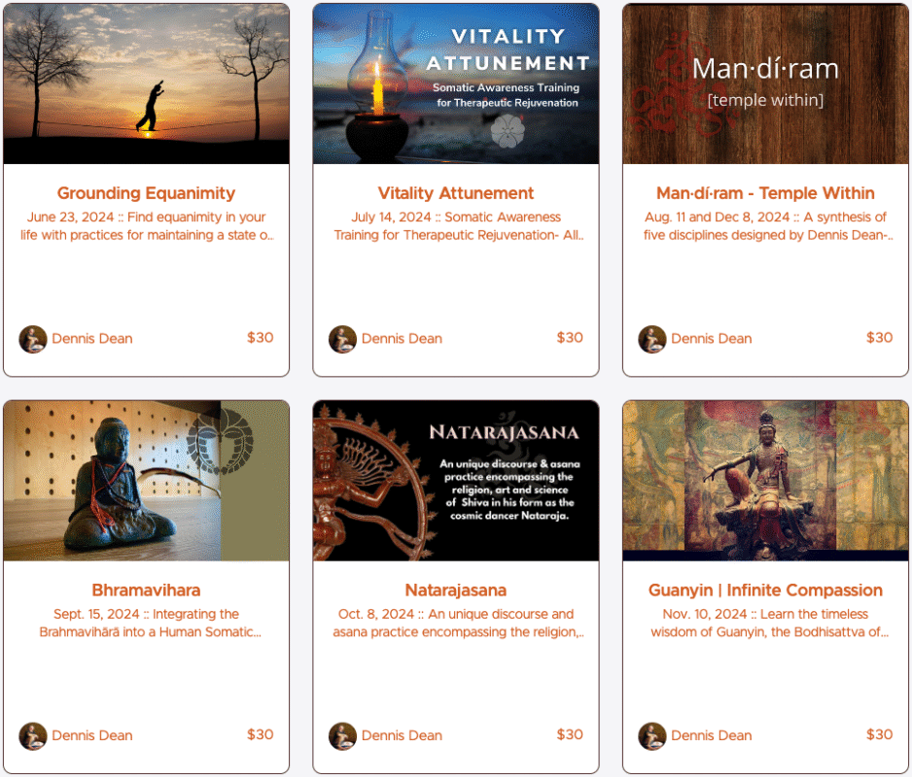912x777 pixels.
Task: Click the Grounding Equanimity title link
Action: 146,193
